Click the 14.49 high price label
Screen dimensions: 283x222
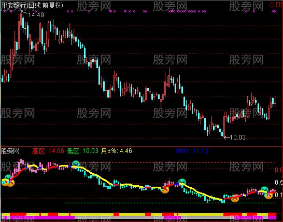coord(36,15)
